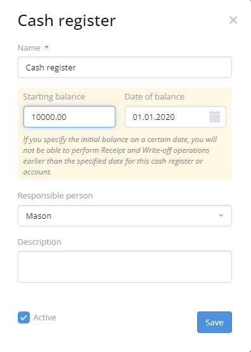Save the cash register settings
This screenshot has width=251, height=352.
tap(214, 322)
